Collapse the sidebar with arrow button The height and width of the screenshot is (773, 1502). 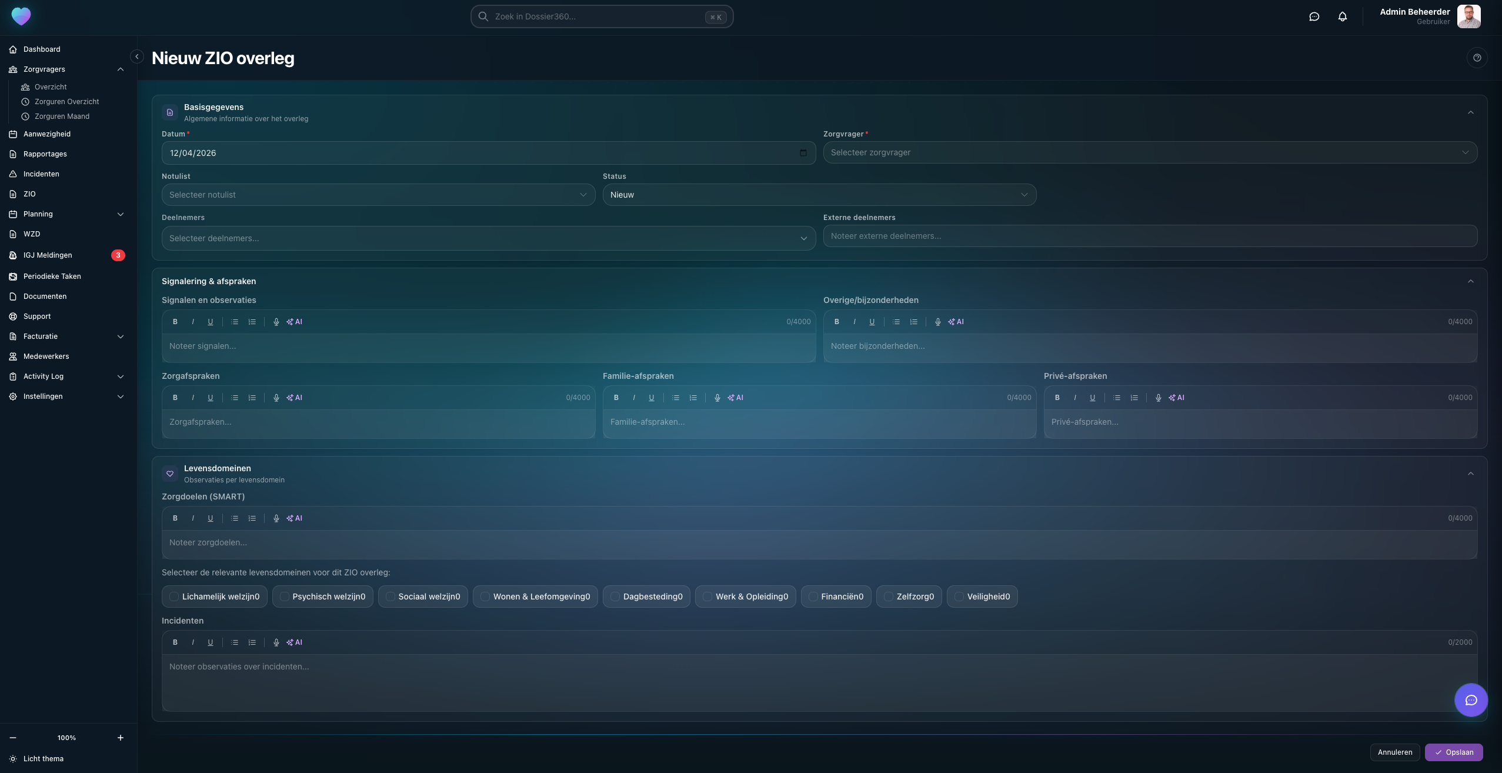tap(137, 56)
